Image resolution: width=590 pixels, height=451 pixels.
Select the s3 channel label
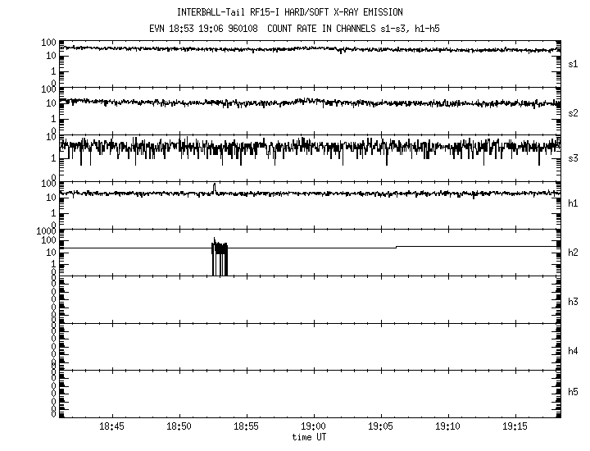click(x=573, y=158)
